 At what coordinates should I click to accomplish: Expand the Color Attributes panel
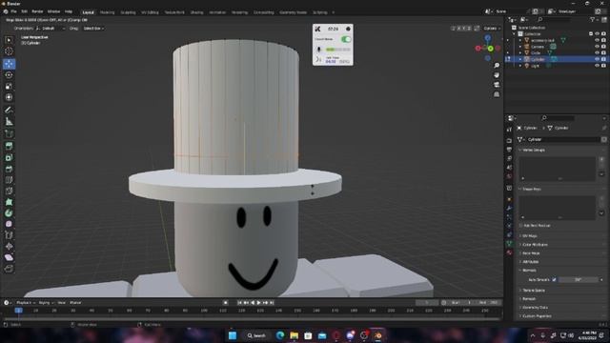tap(535, 245)
